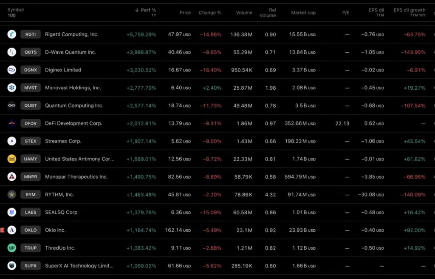Screen dimensions: 435x279
Task: Click the Diginex Limited logo icon
Action: click(11, 70)
